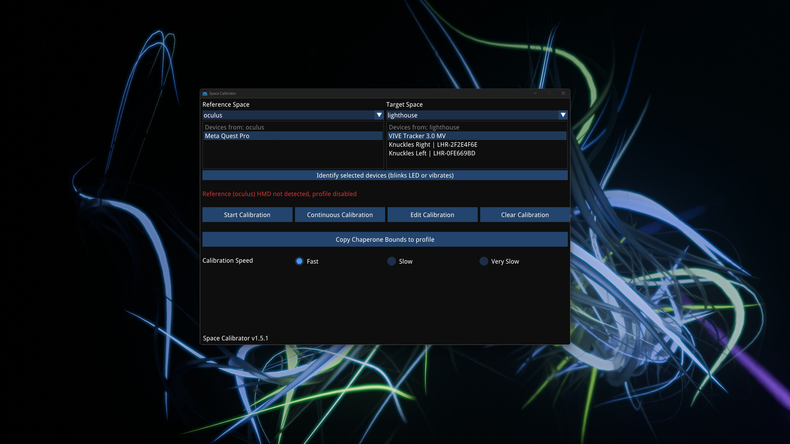Click Edit Calibration

432,215
